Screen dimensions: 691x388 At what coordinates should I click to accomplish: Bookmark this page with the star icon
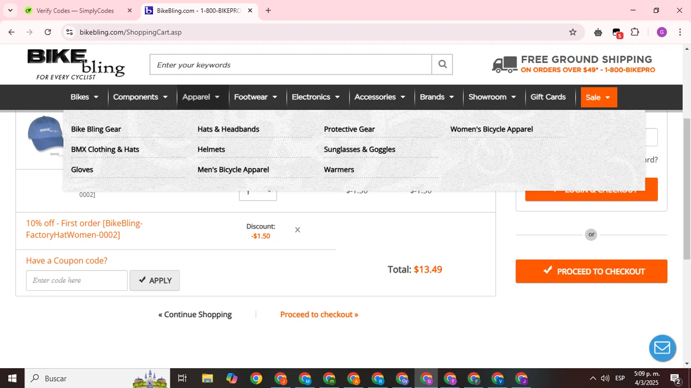[573, 32]
